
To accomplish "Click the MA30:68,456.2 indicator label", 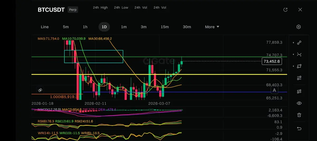I will point(100,39).
